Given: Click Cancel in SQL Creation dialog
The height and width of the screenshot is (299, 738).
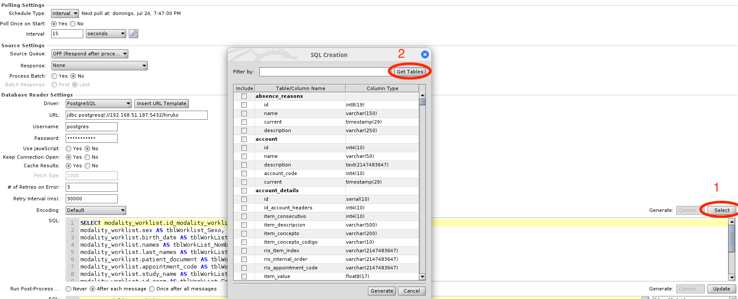Looking at the screenshot, I should click(x=411, y=291).
